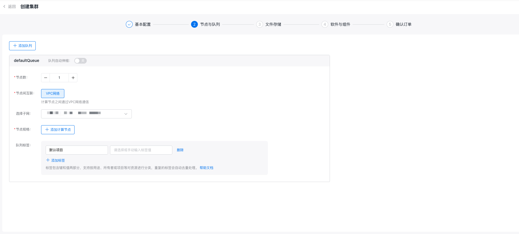
Task: Open the 帮助文档 link
Action: tap(207, 168)
